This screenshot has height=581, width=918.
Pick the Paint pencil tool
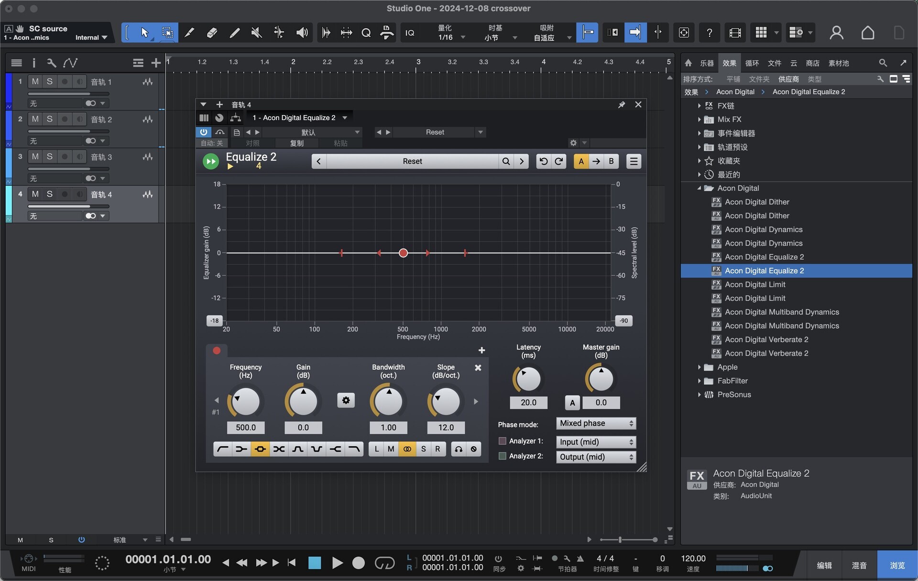coord(234,32)
